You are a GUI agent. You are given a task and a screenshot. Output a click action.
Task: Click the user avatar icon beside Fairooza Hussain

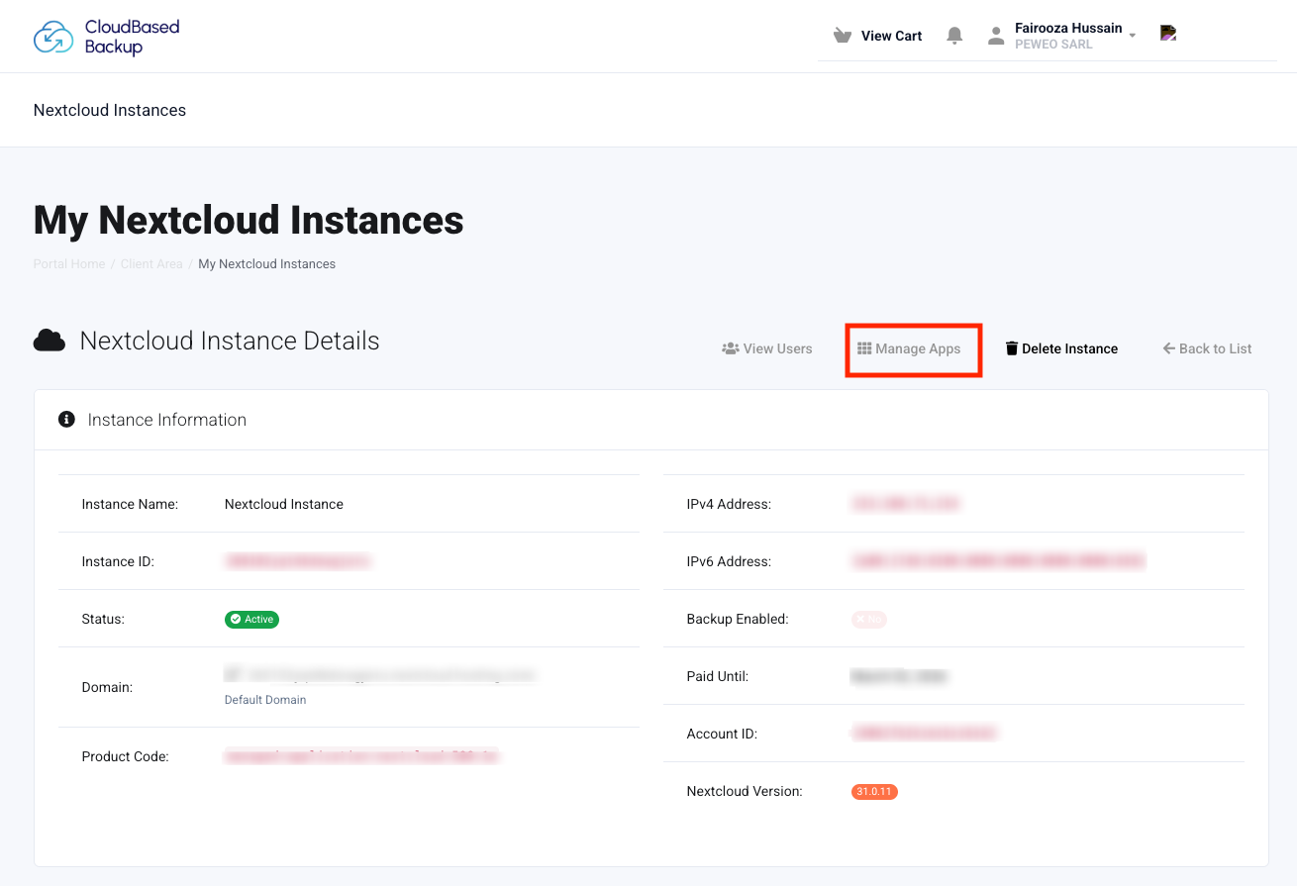(x=996, y=35)
